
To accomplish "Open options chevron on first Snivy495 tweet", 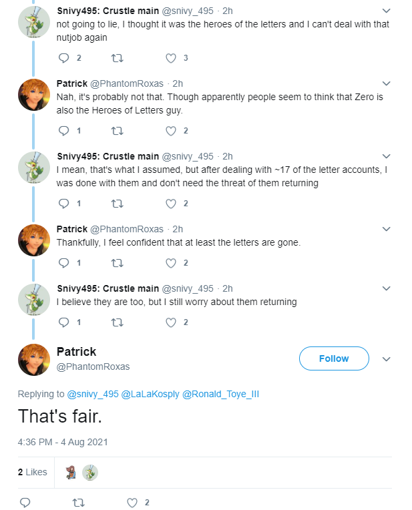I will click(386, 11).
